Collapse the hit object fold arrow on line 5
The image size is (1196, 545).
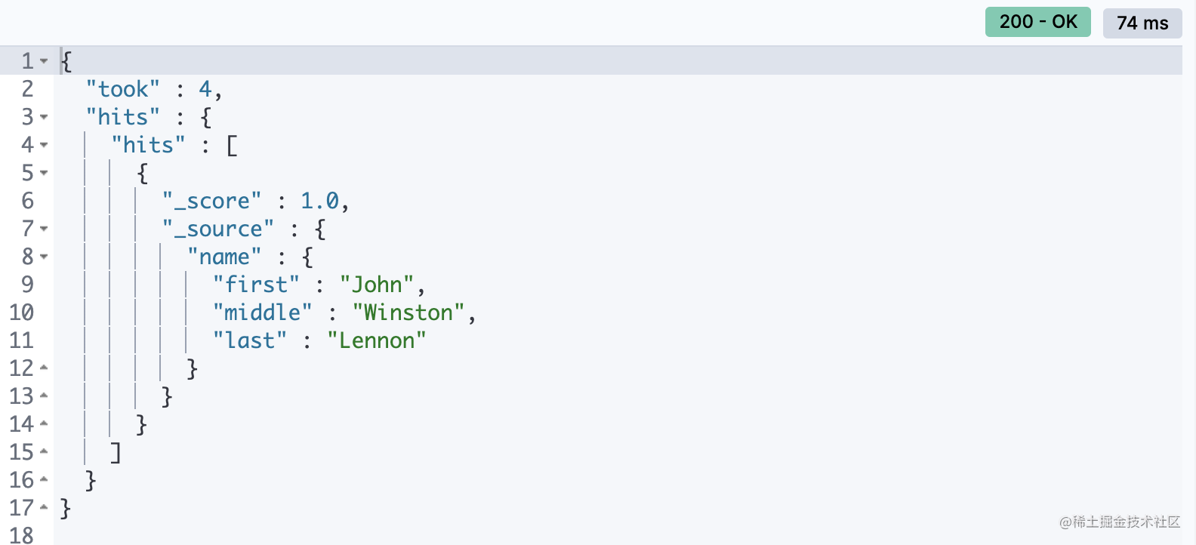44,173
